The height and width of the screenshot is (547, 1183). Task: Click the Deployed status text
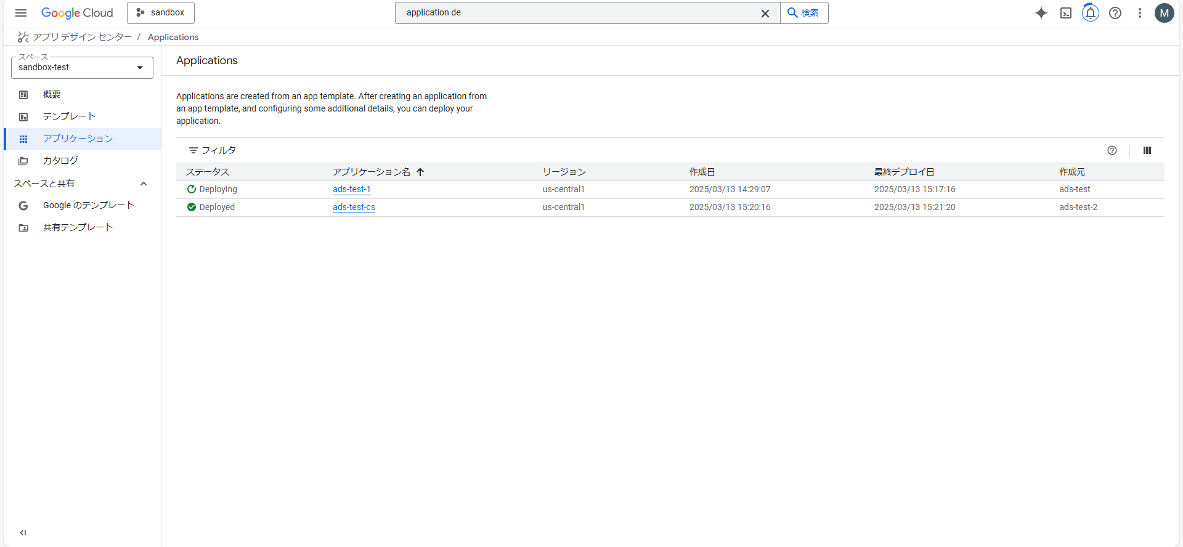point(217,208)
